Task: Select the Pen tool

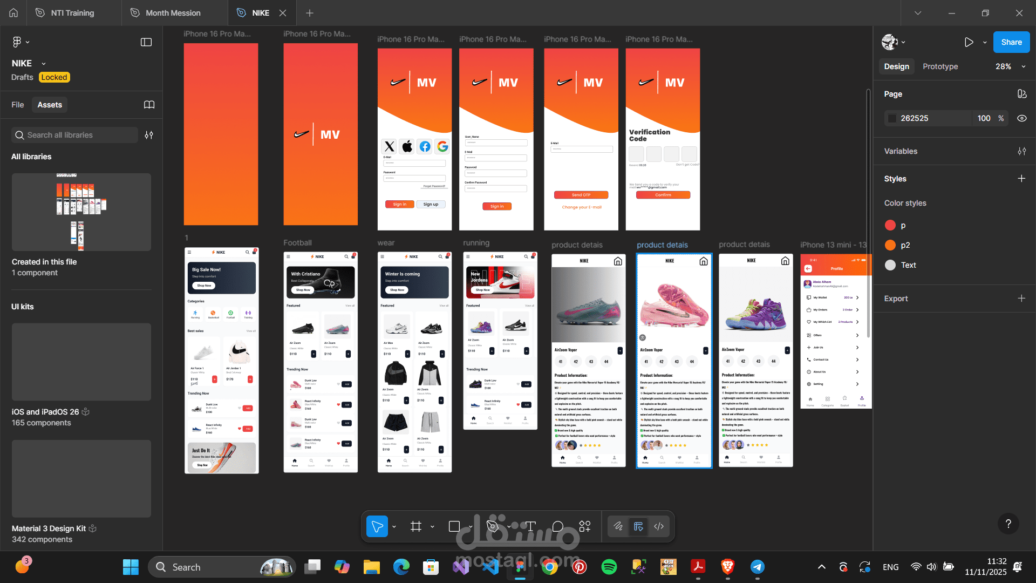Action: point(492,526)
